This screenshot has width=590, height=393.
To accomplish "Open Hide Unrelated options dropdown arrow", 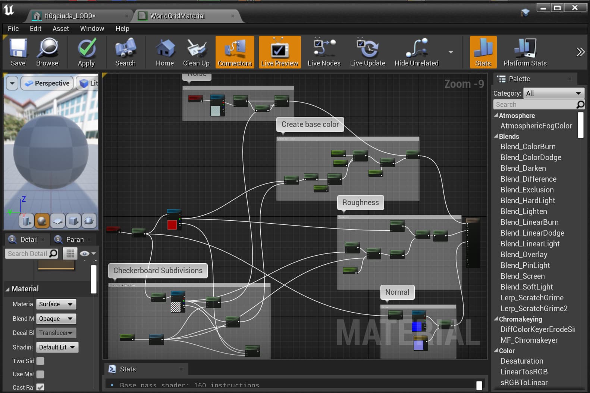I will point(451,52).
